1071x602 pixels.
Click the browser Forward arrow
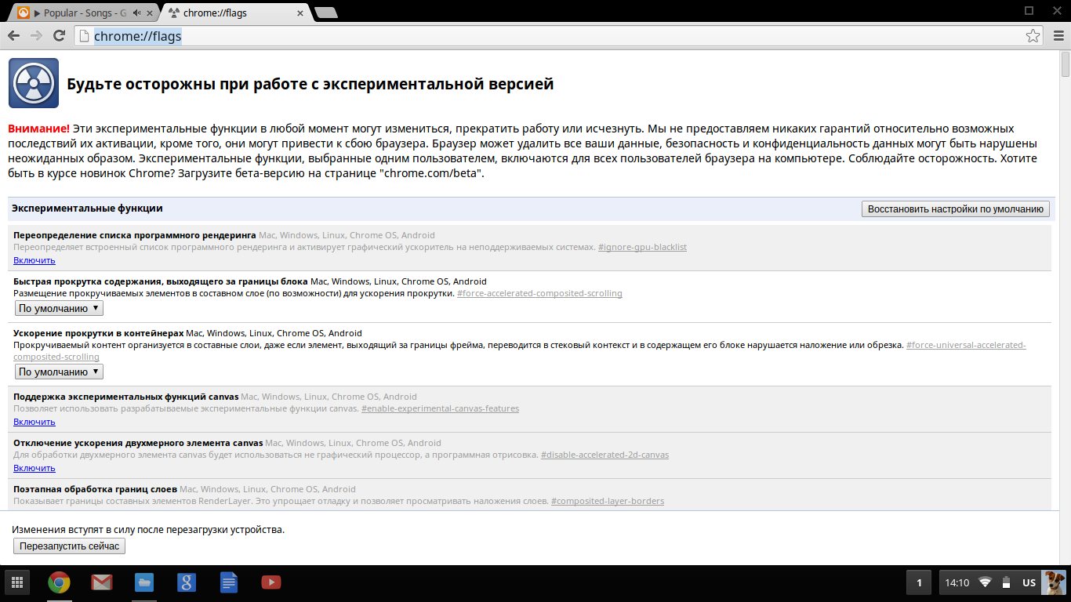click(x=36, y=36)
